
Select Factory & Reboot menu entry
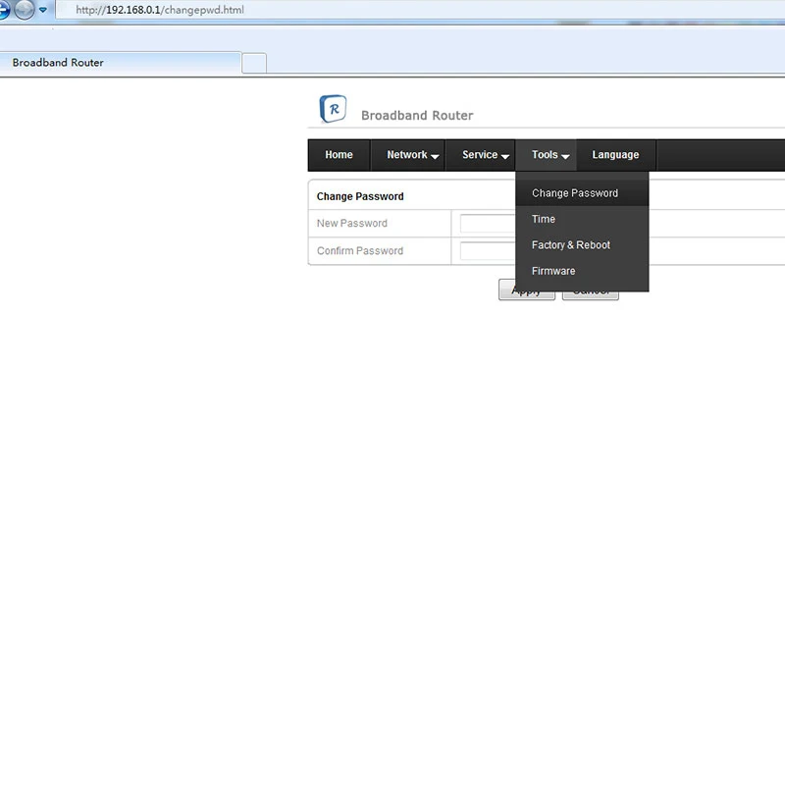click(x=582, y=245)
